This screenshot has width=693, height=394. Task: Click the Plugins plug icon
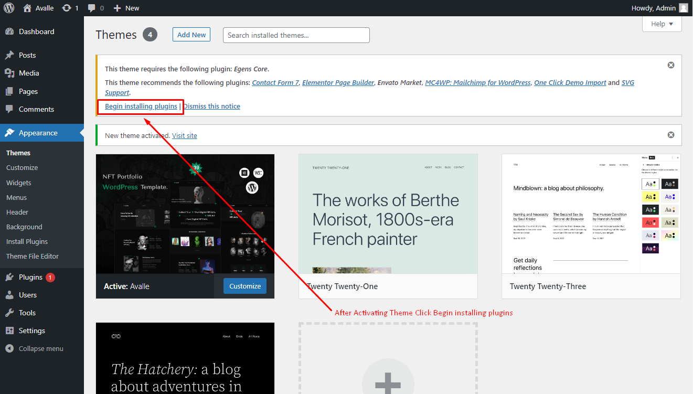point(9,277)
